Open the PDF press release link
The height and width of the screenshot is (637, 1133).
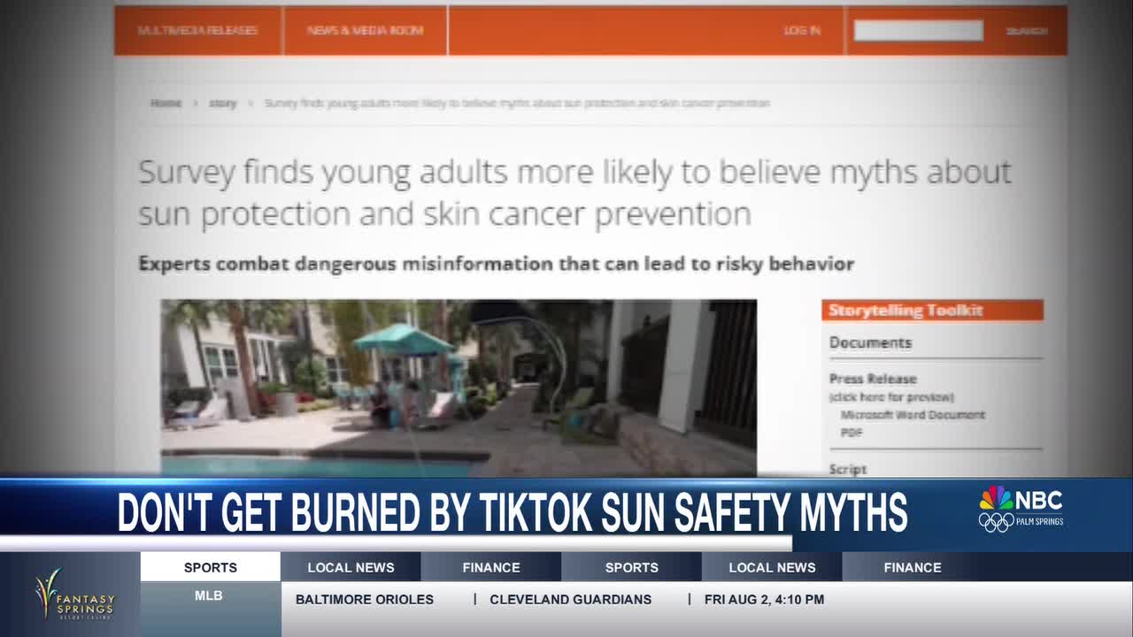click(852, 433)
